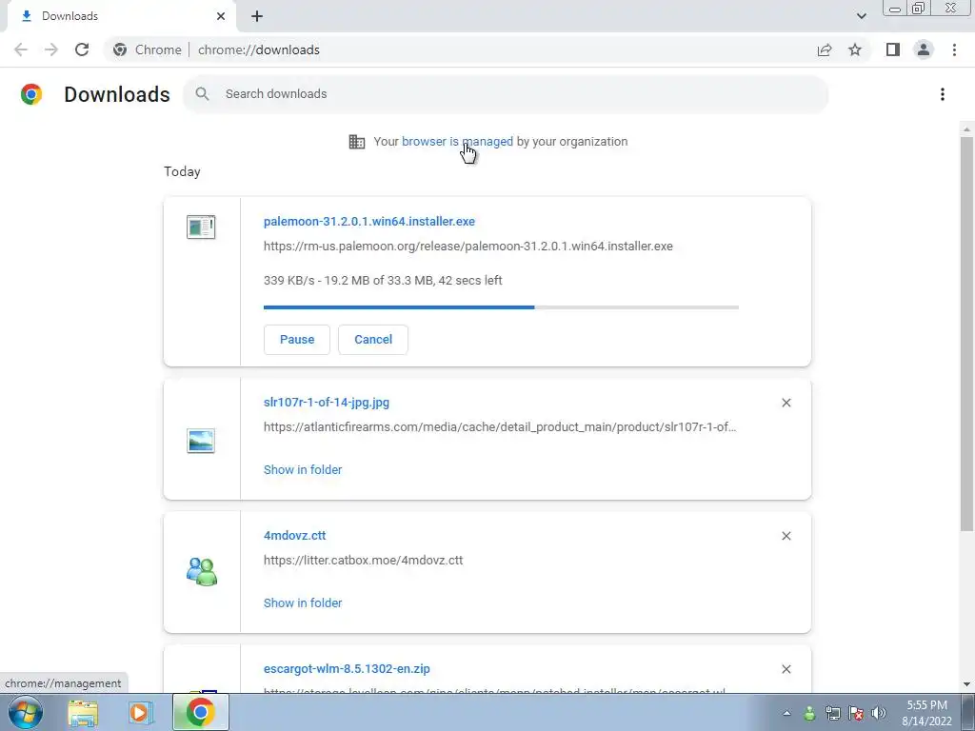Screen dimensions: 975x731
Task: Open the Action Center flag icon
Action: pyautogui.click(x=856, y=713)
